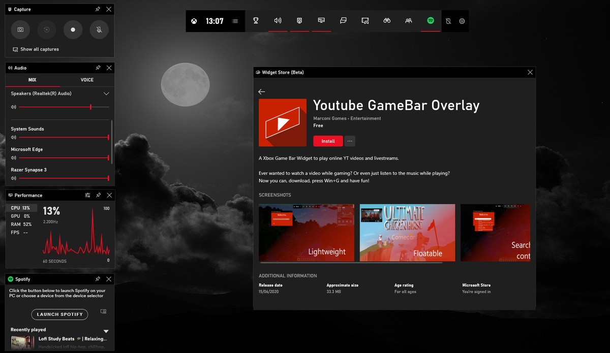The height and width of the screenshot is (353, 610).
Task: Open more options next to Install
Action: click(x=350, y=141)
